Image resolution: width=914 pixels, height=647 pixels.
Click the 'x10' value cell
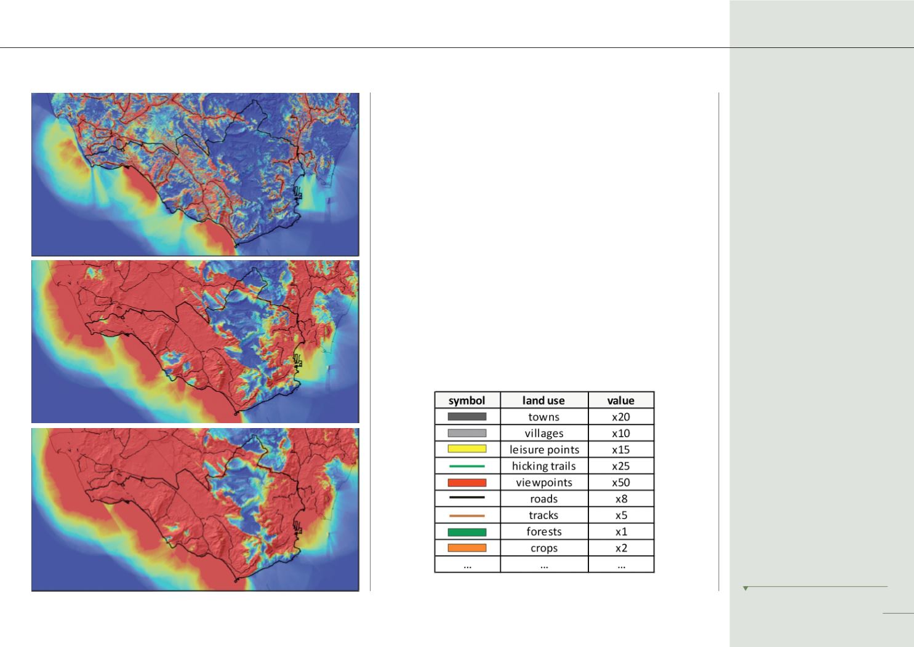pos(621,433)
